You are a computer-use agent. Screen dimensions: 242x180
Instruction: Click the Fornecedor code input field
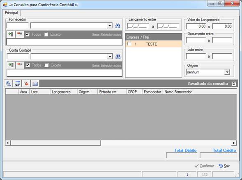(18, 25)
